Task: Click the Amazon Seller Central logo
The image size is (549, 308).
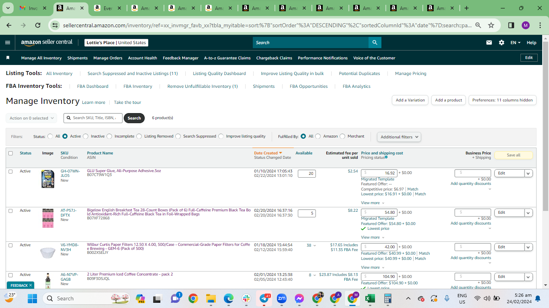Action: click(47, 43)
